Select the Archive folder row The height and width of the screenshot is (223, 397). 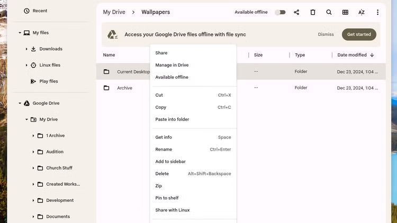click(x=124, y=88)
